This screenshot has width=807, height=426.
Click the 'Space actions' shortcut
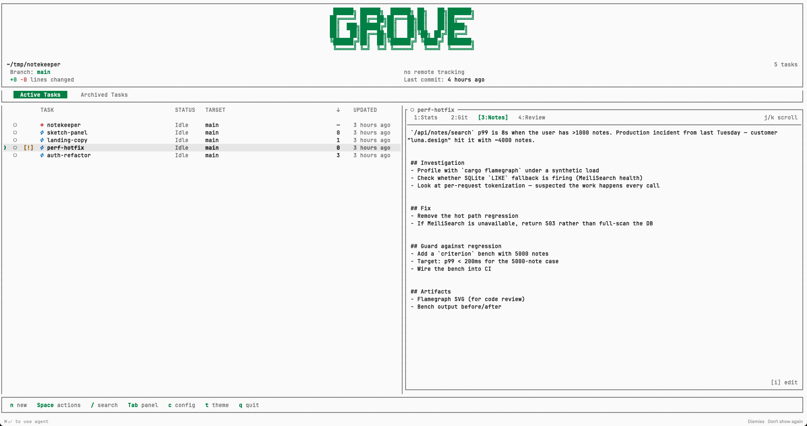59,405
